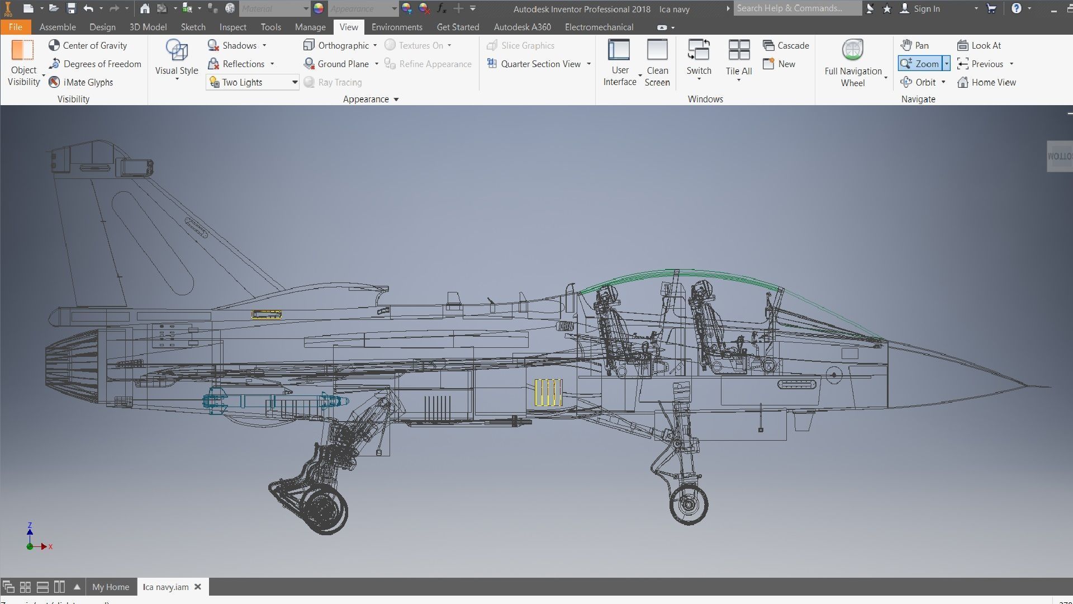
Task: Toggle Degrees of Freedom display
Action: point(94,64)
